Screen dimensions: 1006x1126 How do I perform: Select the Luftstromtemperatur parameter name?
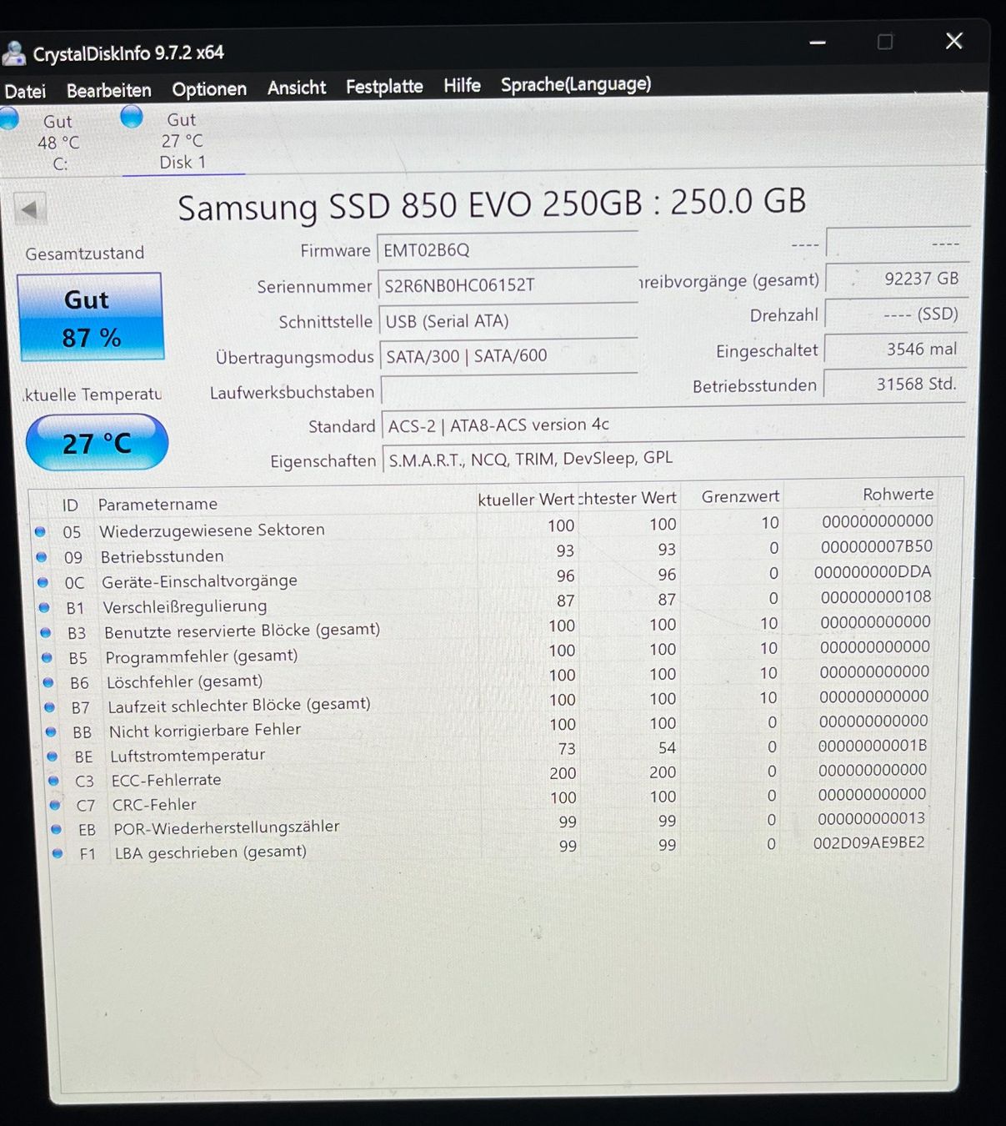pyautogui.click(x=188, y=755)
